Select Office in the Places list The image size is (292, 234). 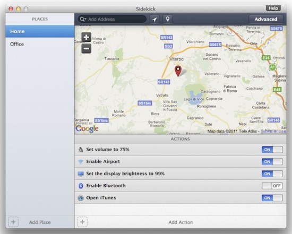(40, 44)
